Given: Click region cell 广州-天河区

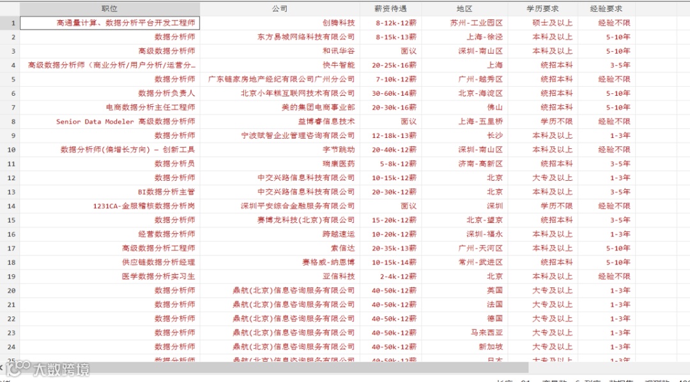Looking at the screenshot, I should coord(464,248).
